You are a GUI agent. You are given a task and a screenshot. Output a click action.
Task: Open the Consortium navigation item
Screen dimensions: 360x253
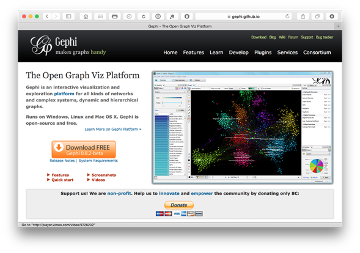click(x=317, y=53)
